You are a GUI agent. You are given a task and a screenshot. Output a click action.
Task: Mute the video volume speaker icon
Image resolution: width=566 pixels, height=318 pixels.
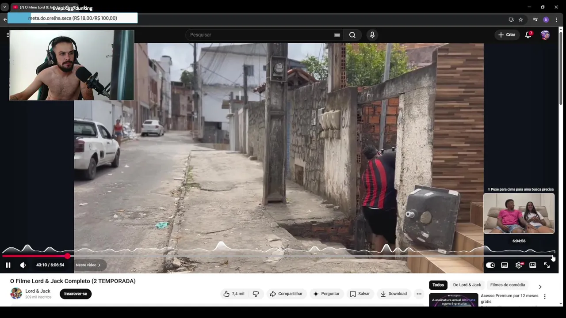click(x=23, y=265)
